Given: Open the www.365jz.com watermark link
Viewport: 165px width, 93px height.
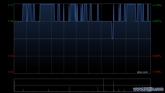Looking at the screenshot, I should tap(148, 89).
